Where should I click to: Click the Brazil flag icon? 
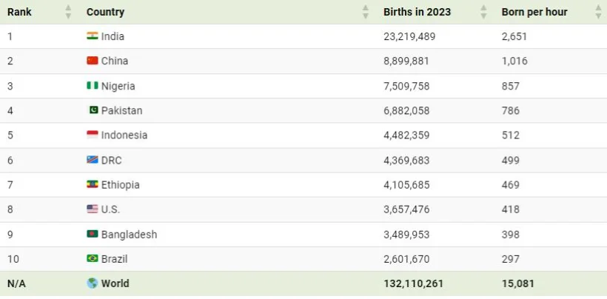click(92, 259)
